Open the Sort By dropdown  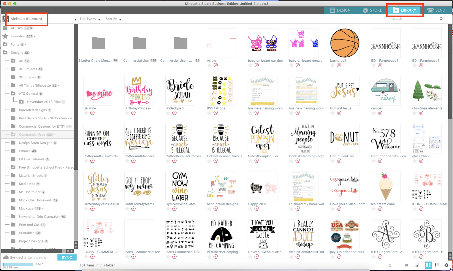113,19
